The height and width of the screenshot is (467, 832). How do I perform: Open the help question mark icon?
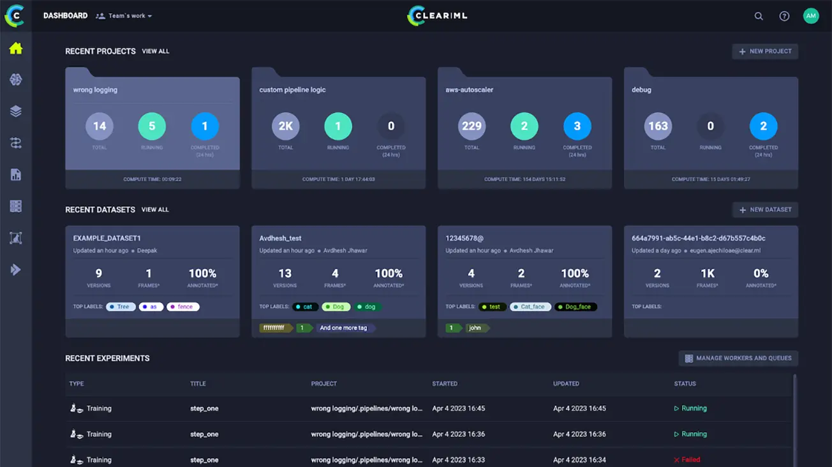click(x=784, y=16)
